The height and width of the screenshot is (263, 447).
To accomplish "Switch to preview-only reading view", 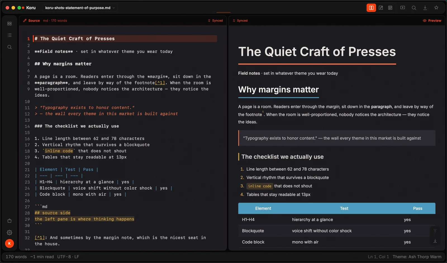I will [x=390, y=8].
